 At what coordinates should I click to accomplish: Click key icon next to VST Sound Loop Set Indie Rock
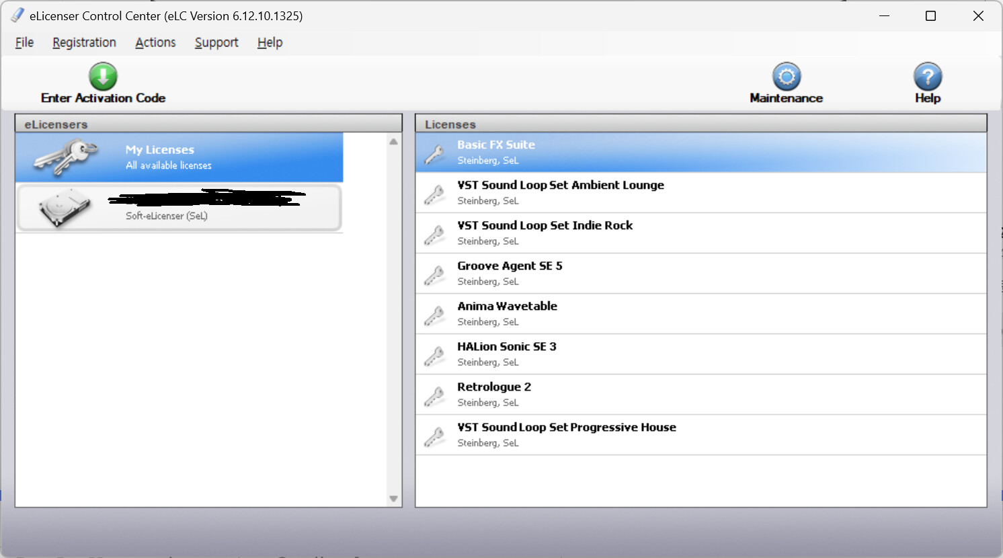(x=435, y=235)
